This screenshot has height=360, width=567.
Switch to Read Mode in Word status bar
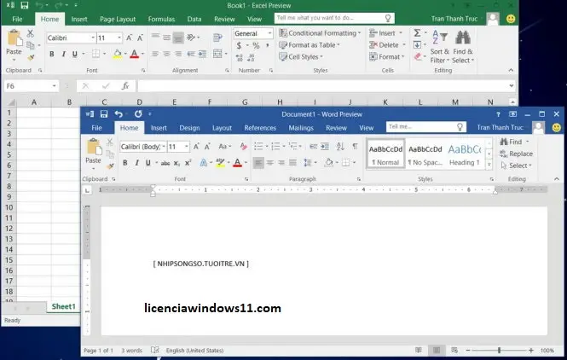coord(419,350)
